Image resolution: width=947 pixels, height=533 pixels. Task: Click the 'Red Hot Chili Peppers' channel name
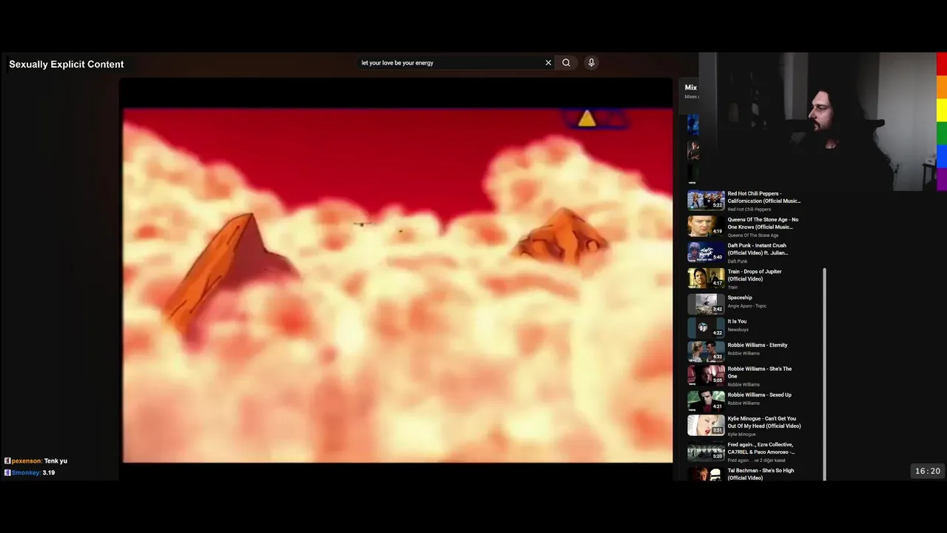749,209
